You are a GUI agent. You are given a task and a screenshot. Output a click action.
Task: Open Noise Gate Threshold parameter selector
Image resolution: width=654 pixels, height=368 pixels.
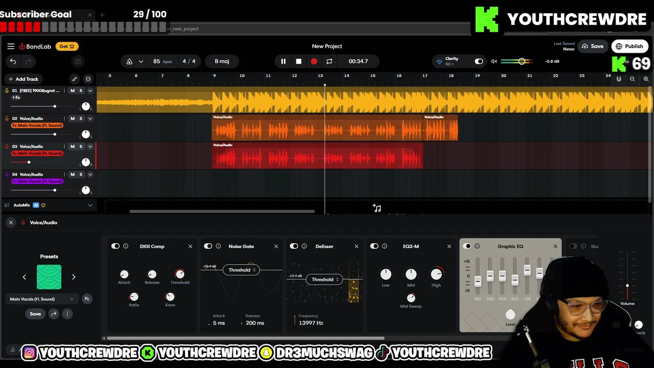(x=242, y=270)
